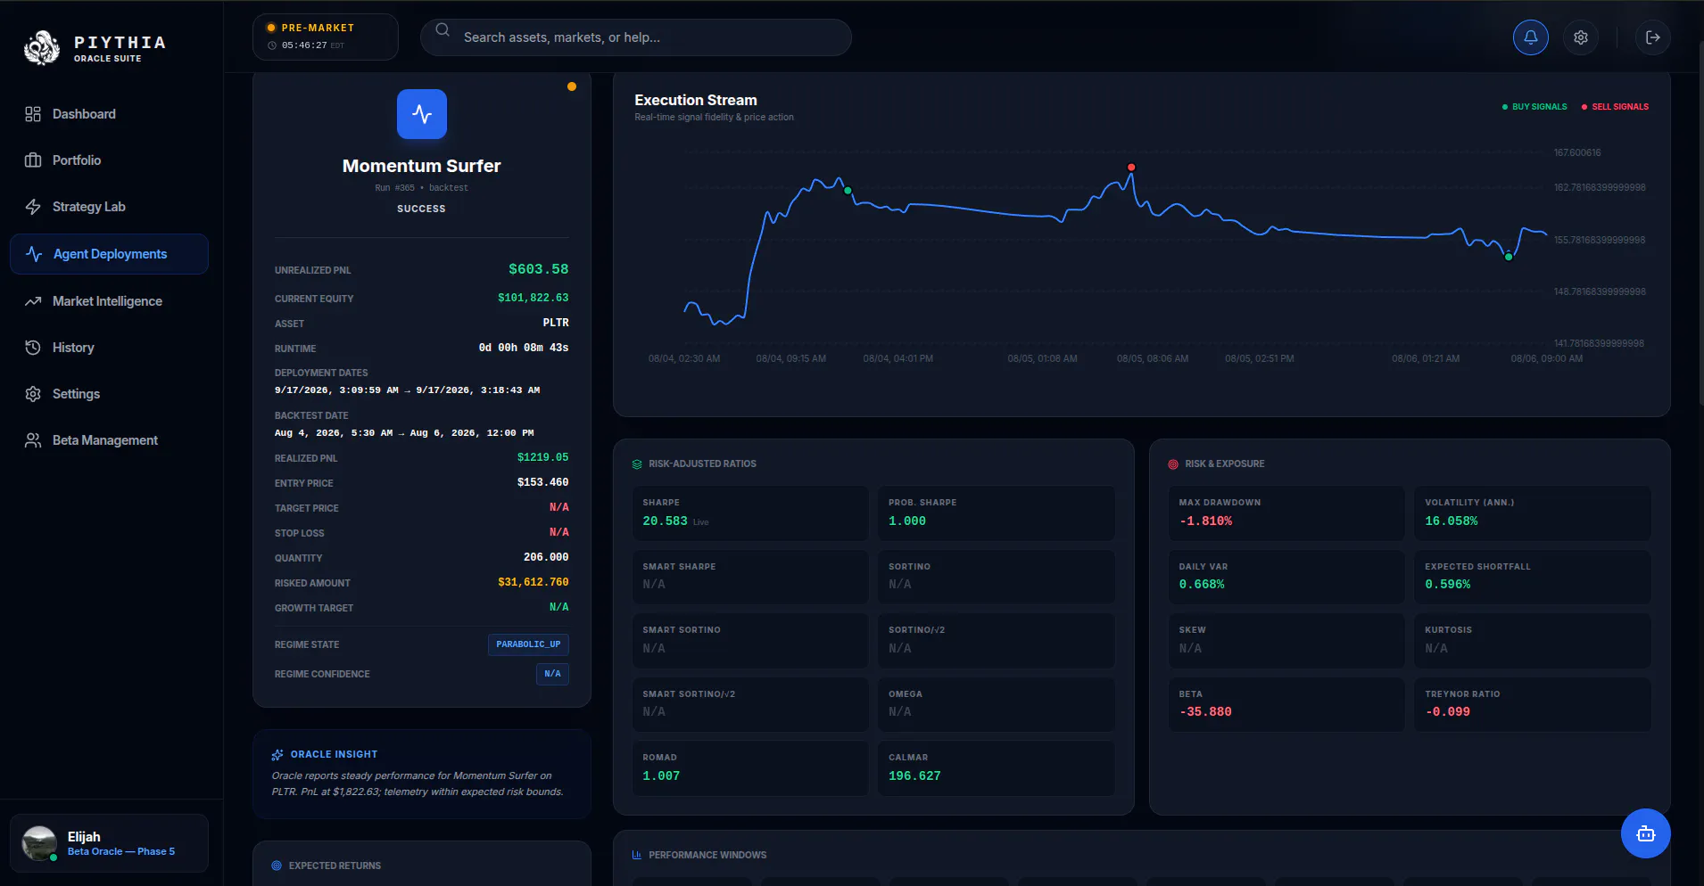Click the Max Drawdown -1.810% card
This screenshot has width=1704, height=886.
click(x=1286, y=513)
